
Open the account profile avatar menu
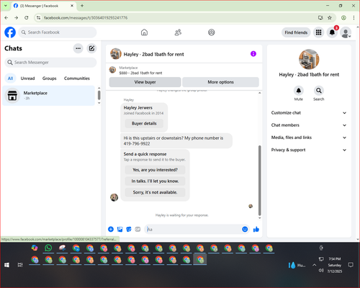click(x=346, y=32)
